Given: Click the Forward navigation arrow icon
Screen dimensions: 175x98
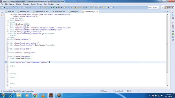Looking at the screenshot, I should point(111,7).
